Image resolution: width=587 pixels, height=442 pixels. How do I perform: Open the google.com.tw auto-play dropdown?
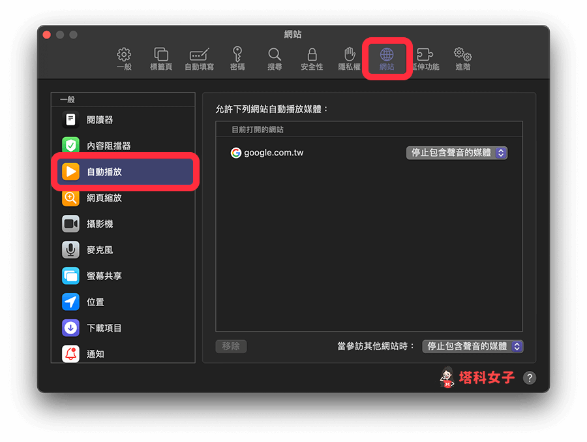[x=457, y=153]
